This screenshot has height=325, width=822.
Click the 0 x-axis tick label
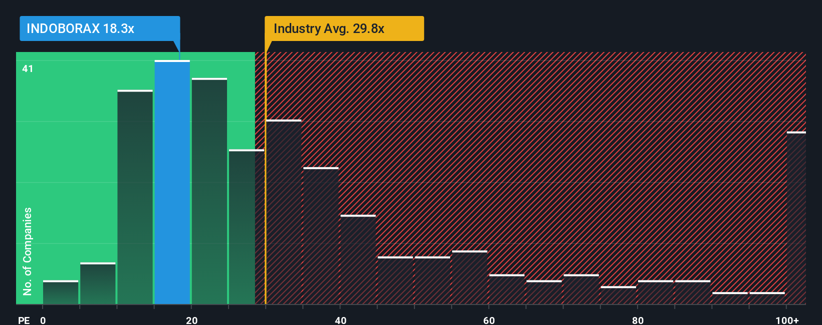43,320
